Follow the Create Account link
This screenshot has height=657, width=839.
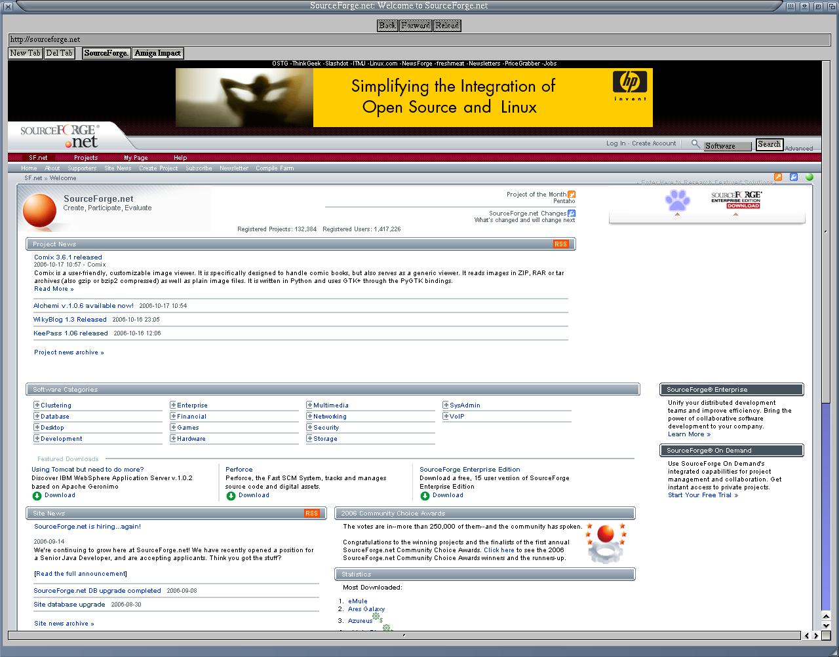tap(654, 143)
